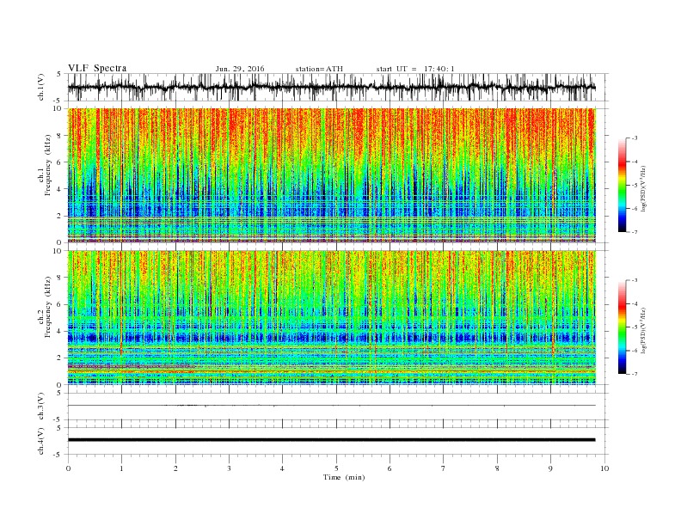Viewport: 681px width, 526px height.
Task: Click the '2' kHz tick on ch.2 frequency axis
Action: 60,358
